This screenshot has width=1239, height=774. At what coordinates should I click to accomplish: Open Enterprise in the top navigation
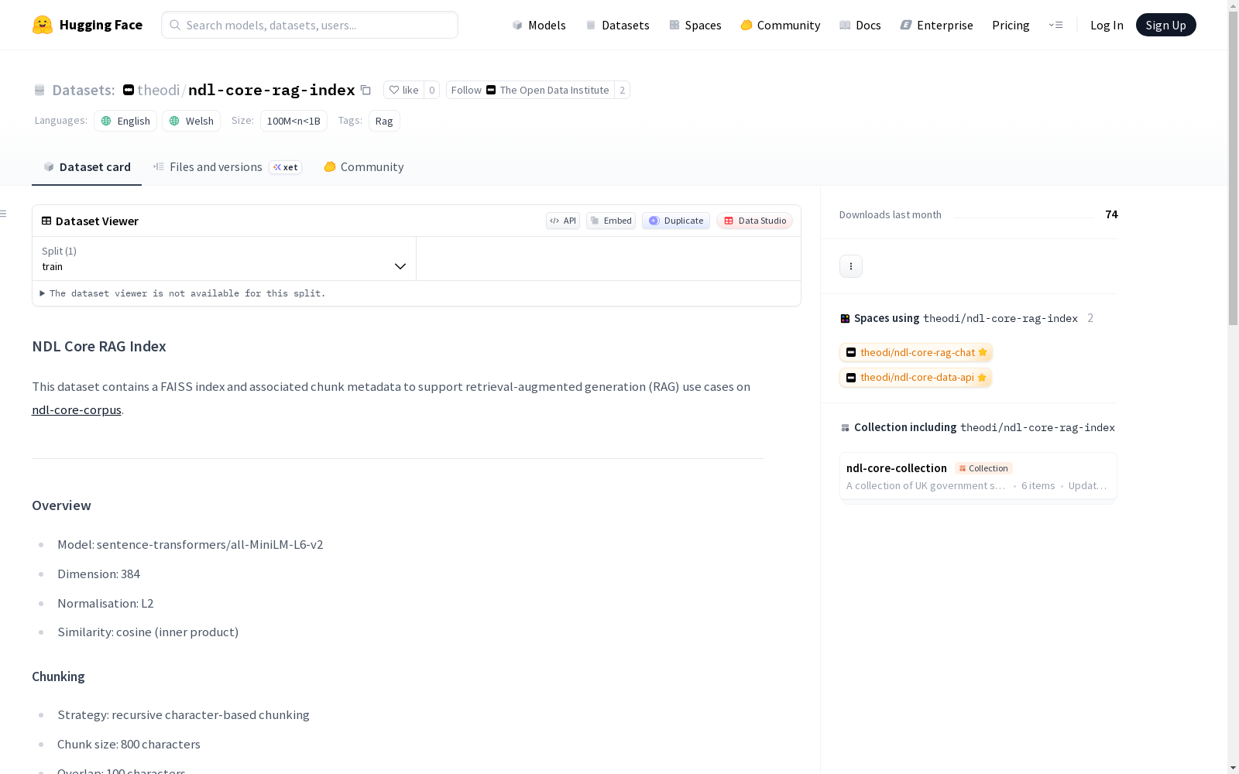(x=936, y=25)
